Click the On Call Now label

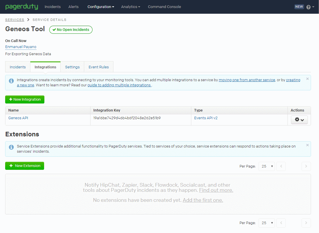click(16, 41)
